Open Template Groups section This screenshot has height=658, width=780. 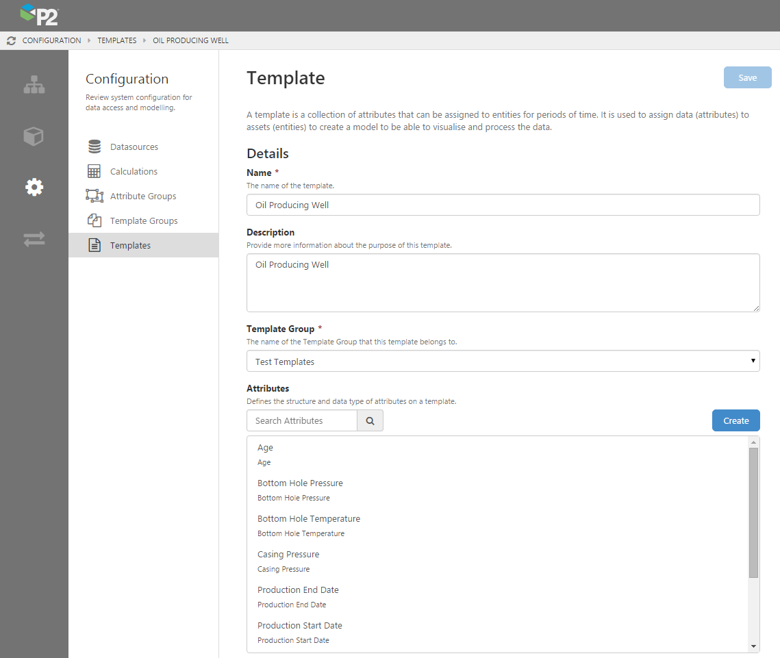click(x=144, y=221)
